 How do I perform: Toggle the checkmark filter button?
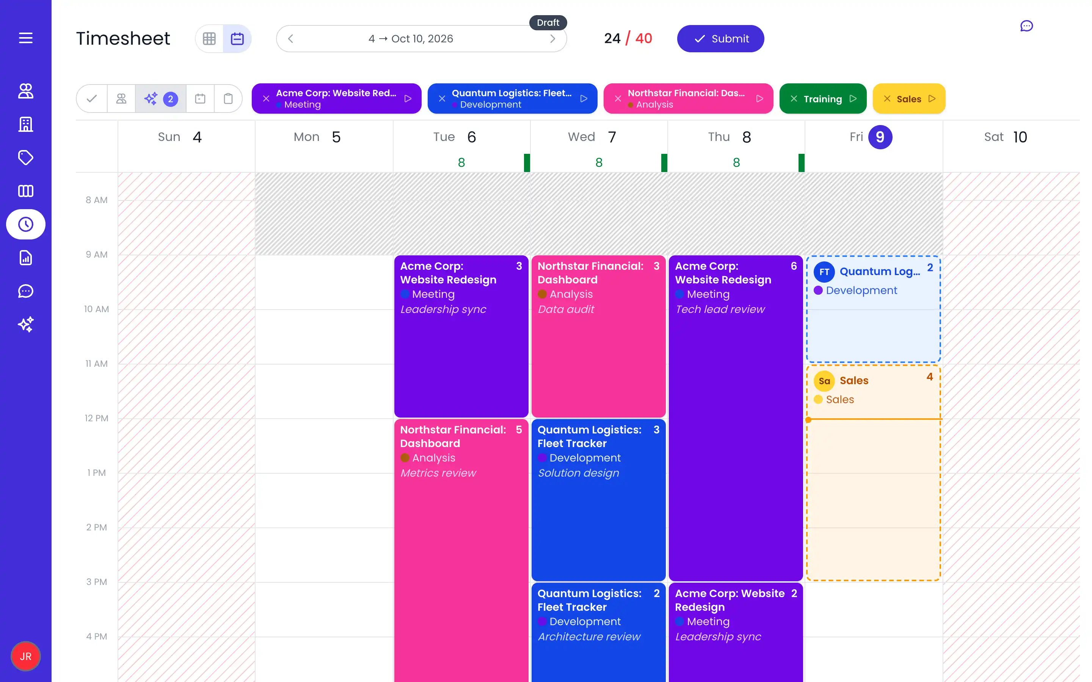tap(92, 99)
